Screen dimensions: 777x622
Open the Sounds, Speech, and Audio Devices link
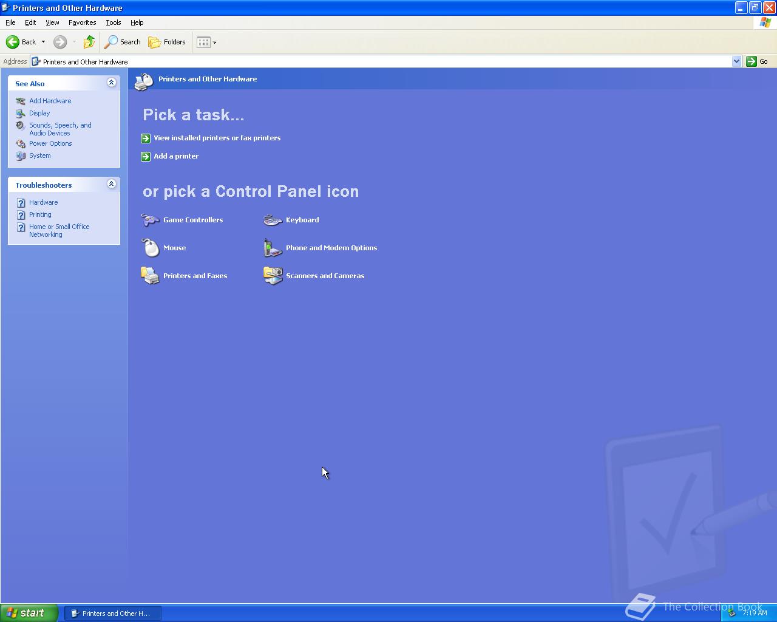point(60,129)
